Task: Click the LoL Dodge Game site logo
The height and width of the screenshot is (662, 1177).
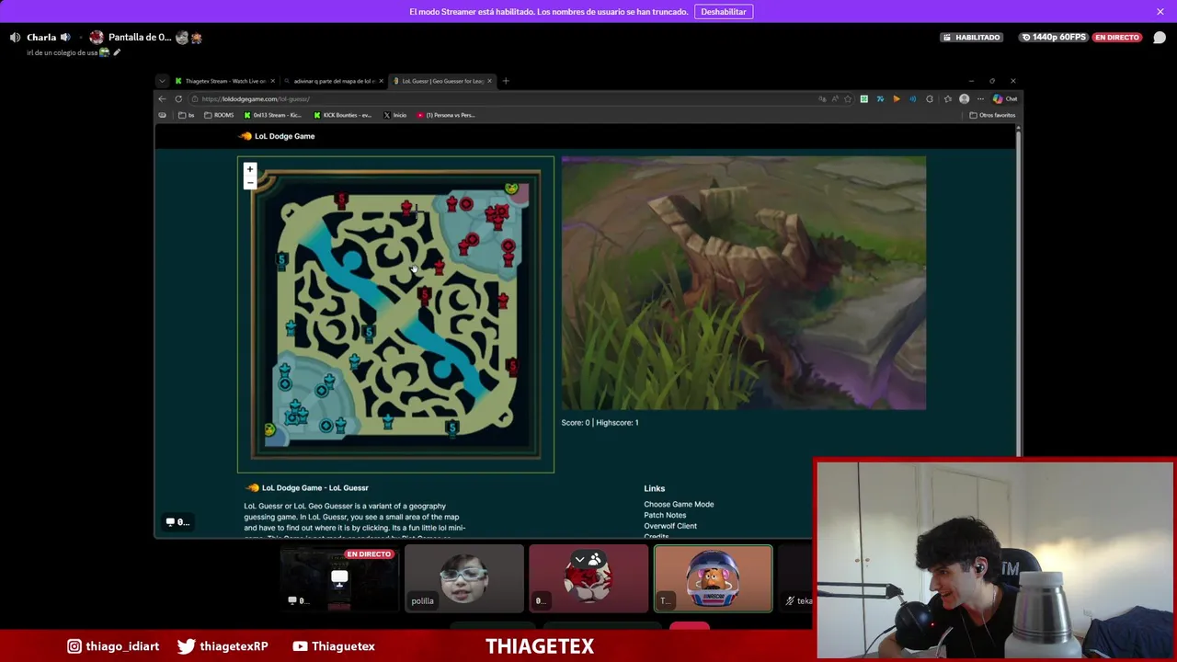Action: pos(277,136)
